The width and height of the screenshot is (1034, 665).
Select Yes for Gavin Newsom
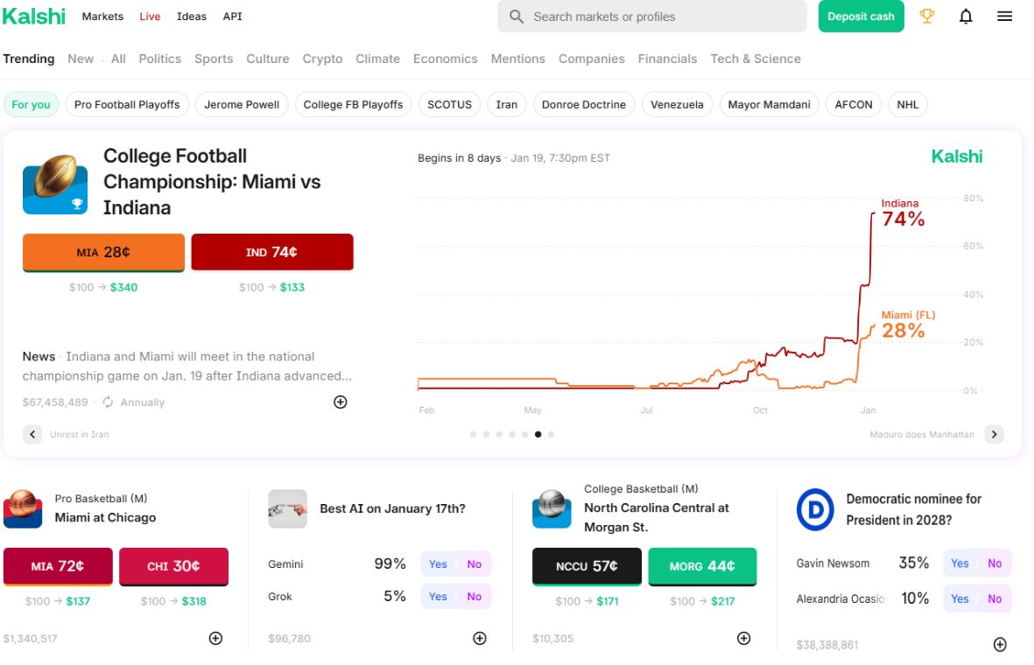coord(960,563)
